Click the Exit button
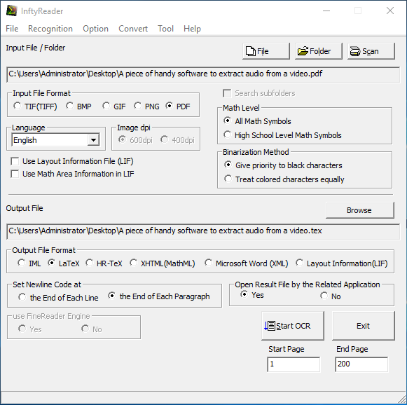 [363, 326]
